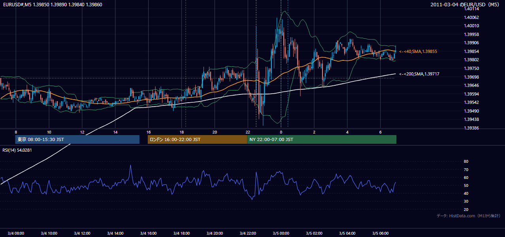This screenshot has width=505, height=237.
Task: Click the RSI(14) 54.0281 indicator label
Action: click(17, 150)
